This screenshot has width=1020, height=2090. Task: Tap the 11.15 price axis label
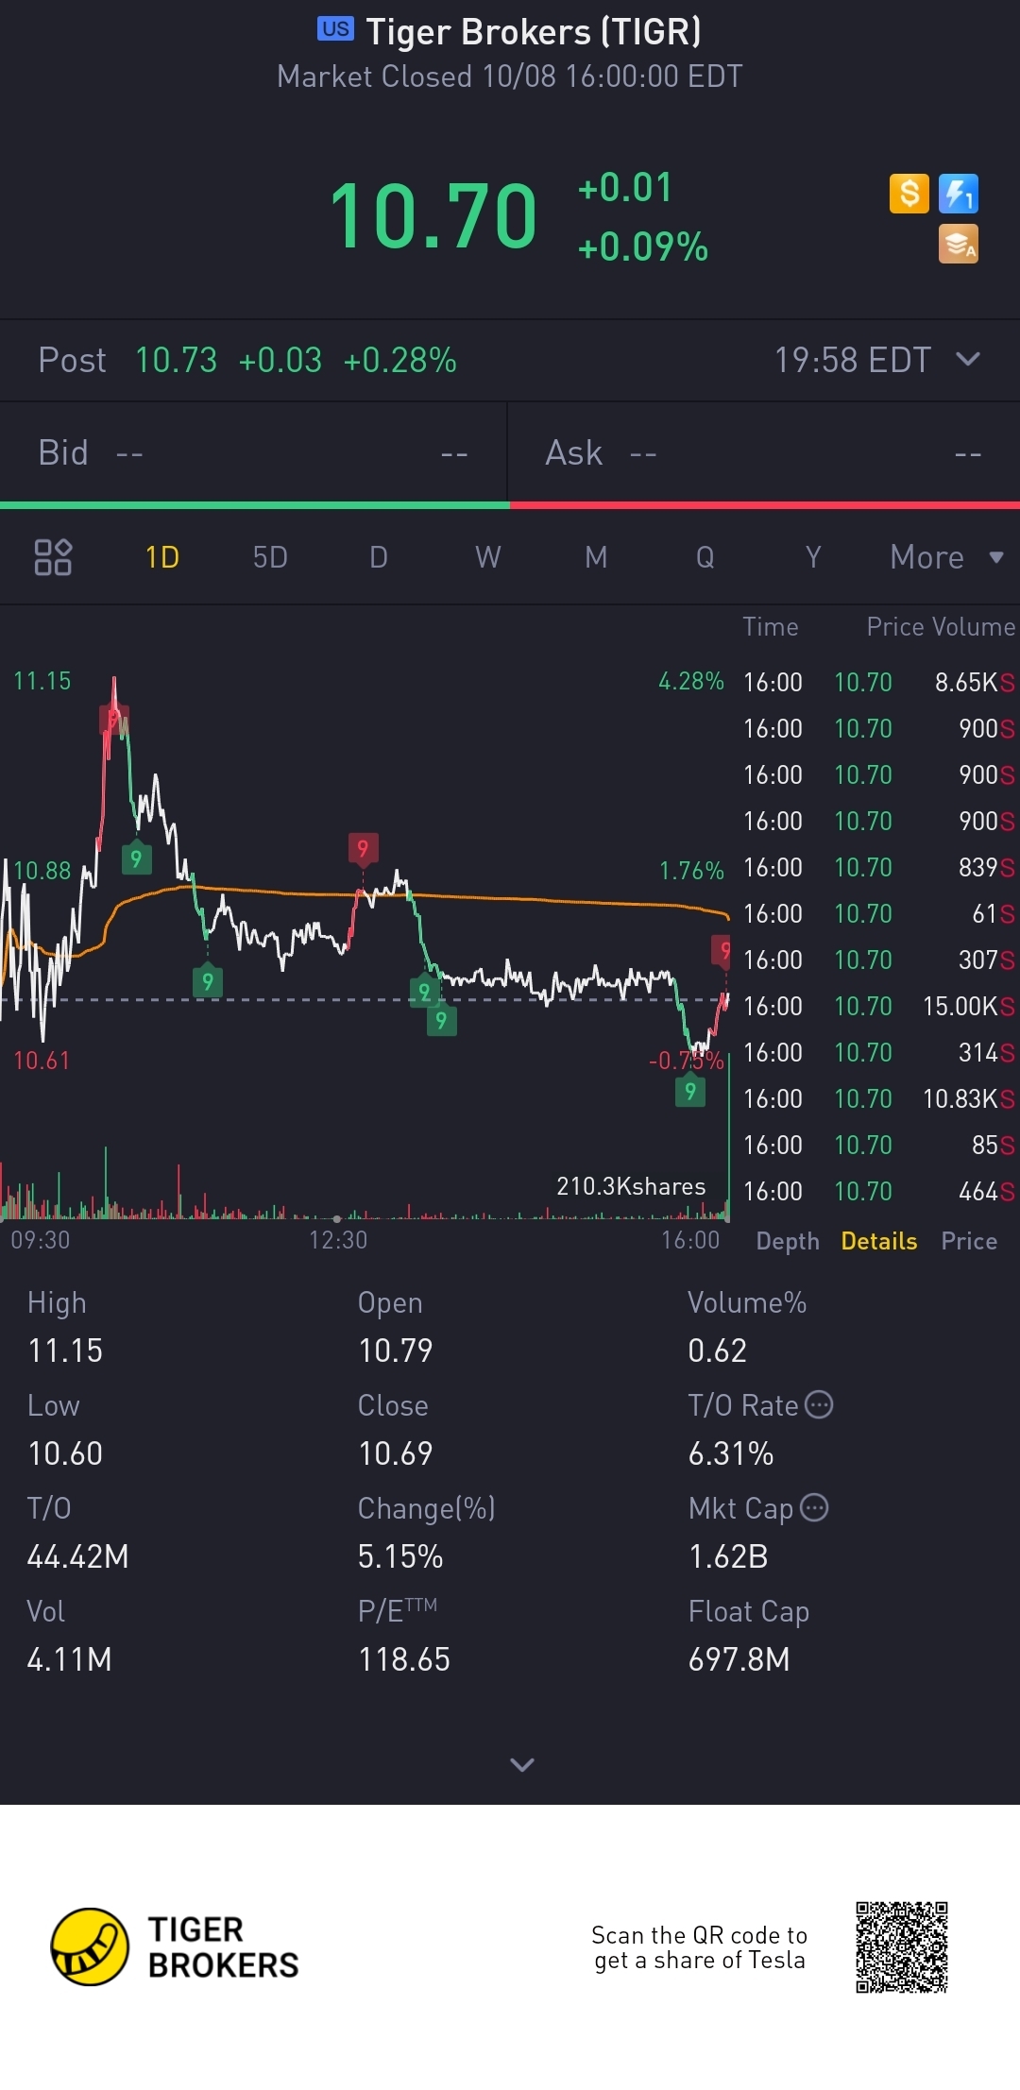point(42,681)
